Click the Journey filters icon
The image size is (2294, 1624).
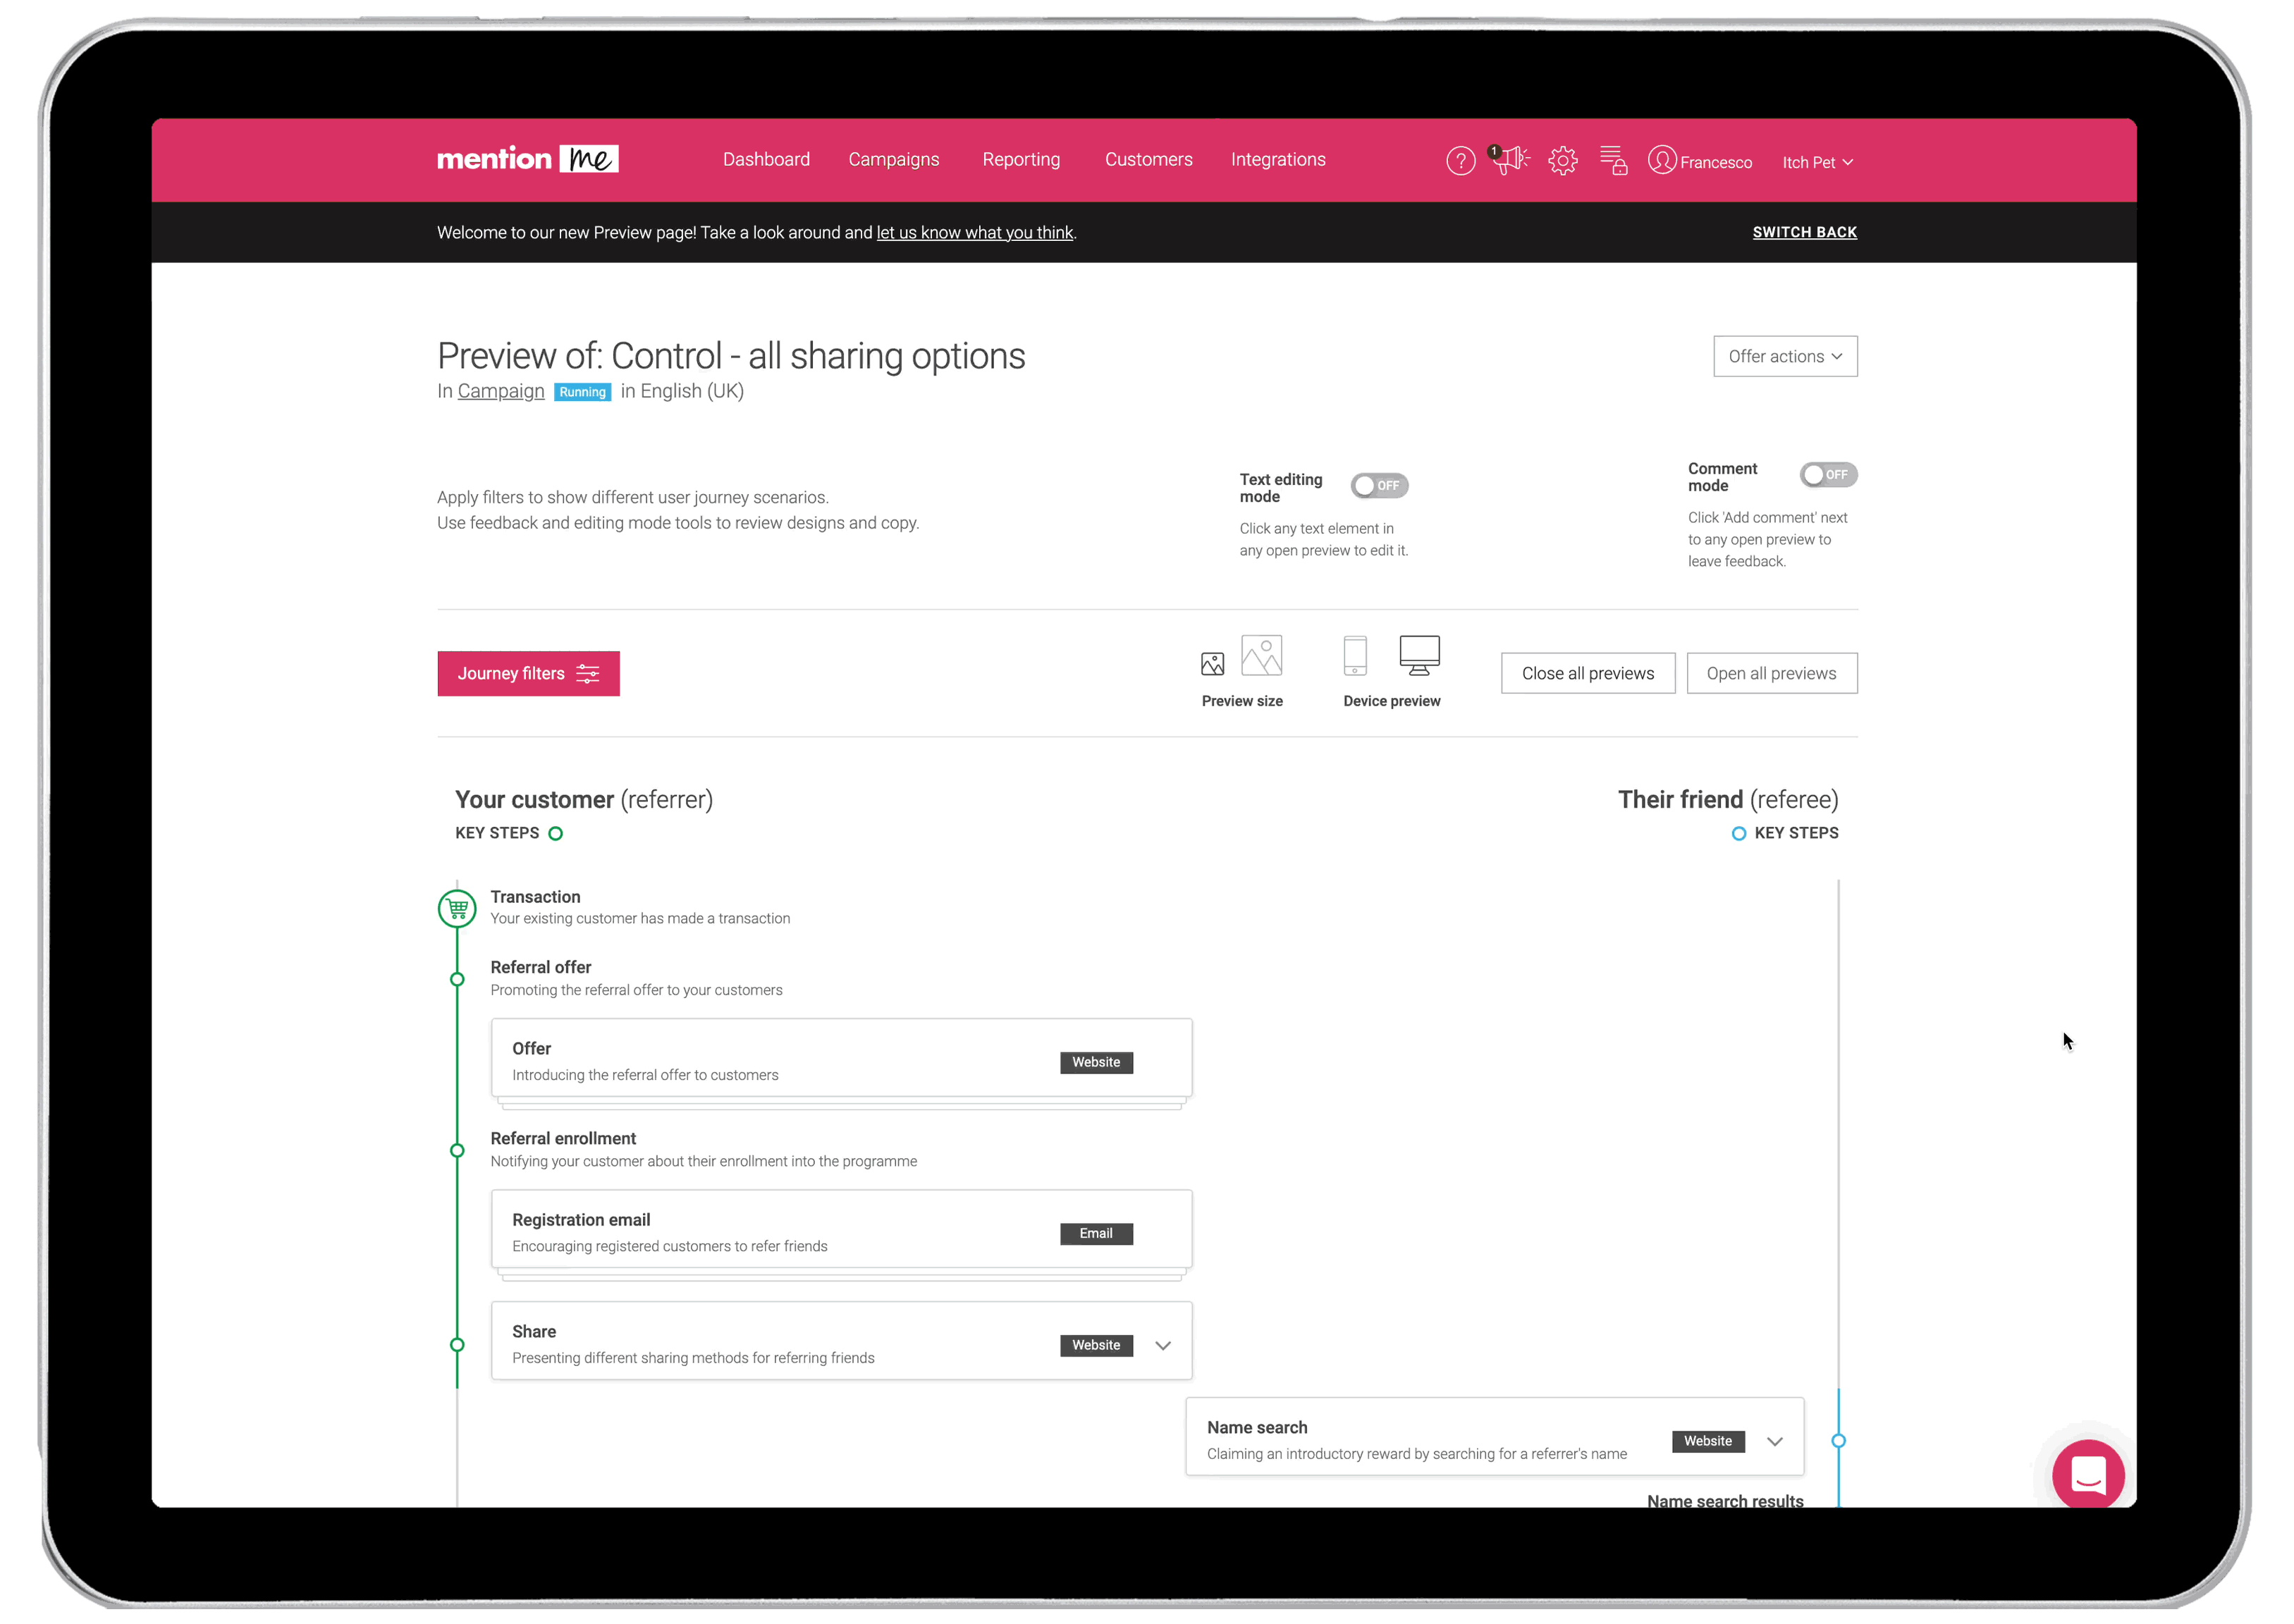[x=592, y=673]
